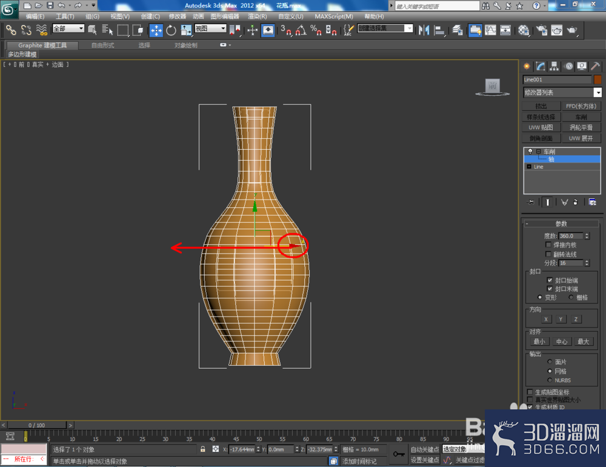Open the Display panel tab
This screenshot has height=467, width=606.
(582, 66)
